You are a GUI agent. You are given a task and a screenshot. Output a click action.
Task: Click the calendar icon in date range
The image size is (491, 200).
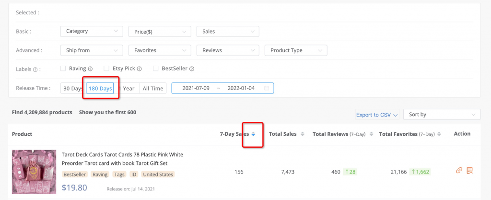(x=267, y=88)
